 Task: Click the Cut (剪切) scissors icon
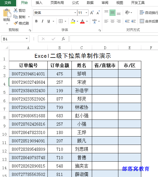pos(16,10)
